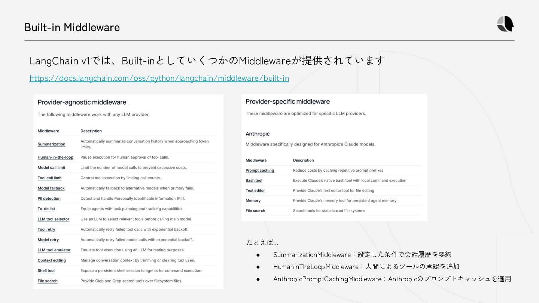The image size is (539, 303).
Task: Open the Model fallback link
Action: coord(51,188)
